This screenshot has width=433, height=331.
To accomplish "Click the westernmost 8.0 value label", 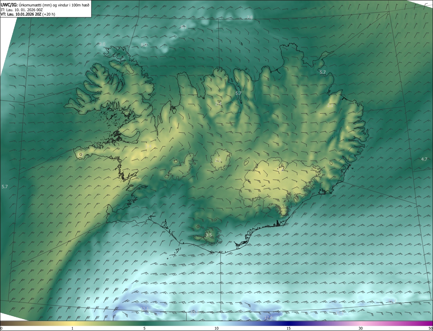I will [x=102, y=44].
